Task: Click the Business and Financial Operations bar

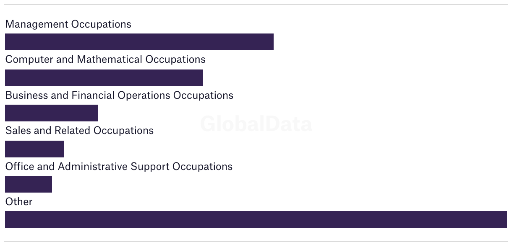Action: 52,113
